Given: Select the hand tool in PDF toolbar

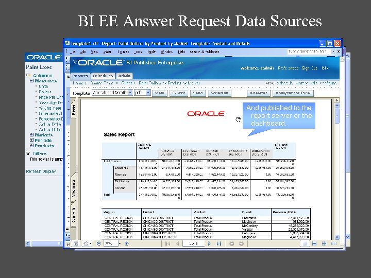Looking at the screenshot, I should coord(85,244).
